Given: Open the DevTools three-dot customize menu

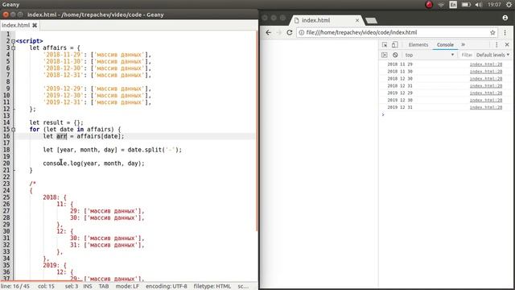Looking at the screenshot, I should click(496, 45).
